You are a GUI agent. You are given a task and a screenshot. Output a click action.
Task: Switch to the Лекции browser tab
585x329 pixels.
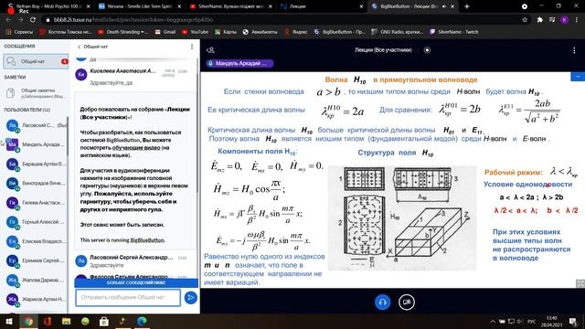point(321,6)
